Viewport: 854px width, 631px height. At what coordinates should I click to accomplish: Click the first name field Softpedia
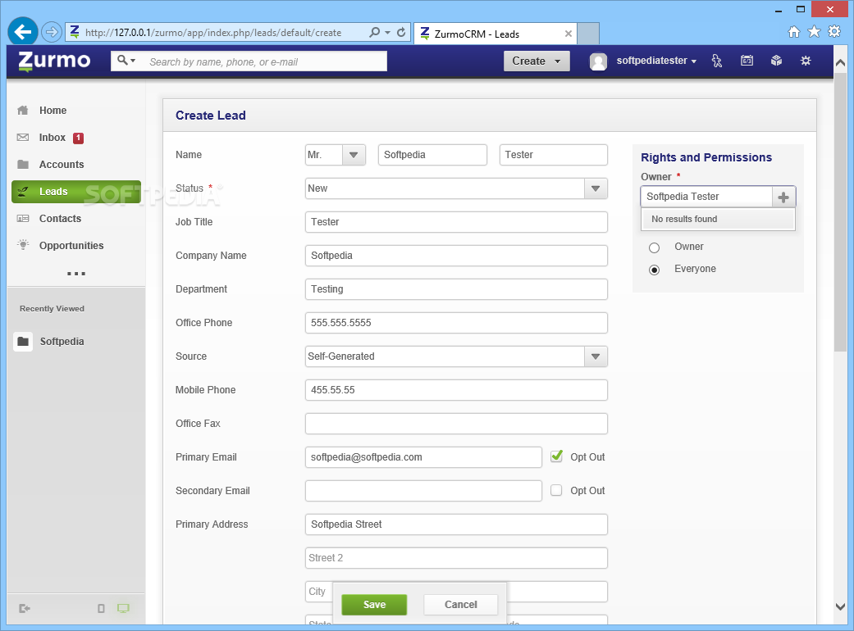432,155
